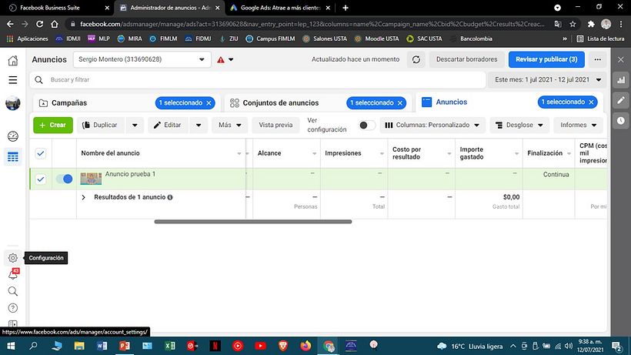Screen dimensions: 631x355
Task: Open the help question mark icon
Action: (13, 308)
